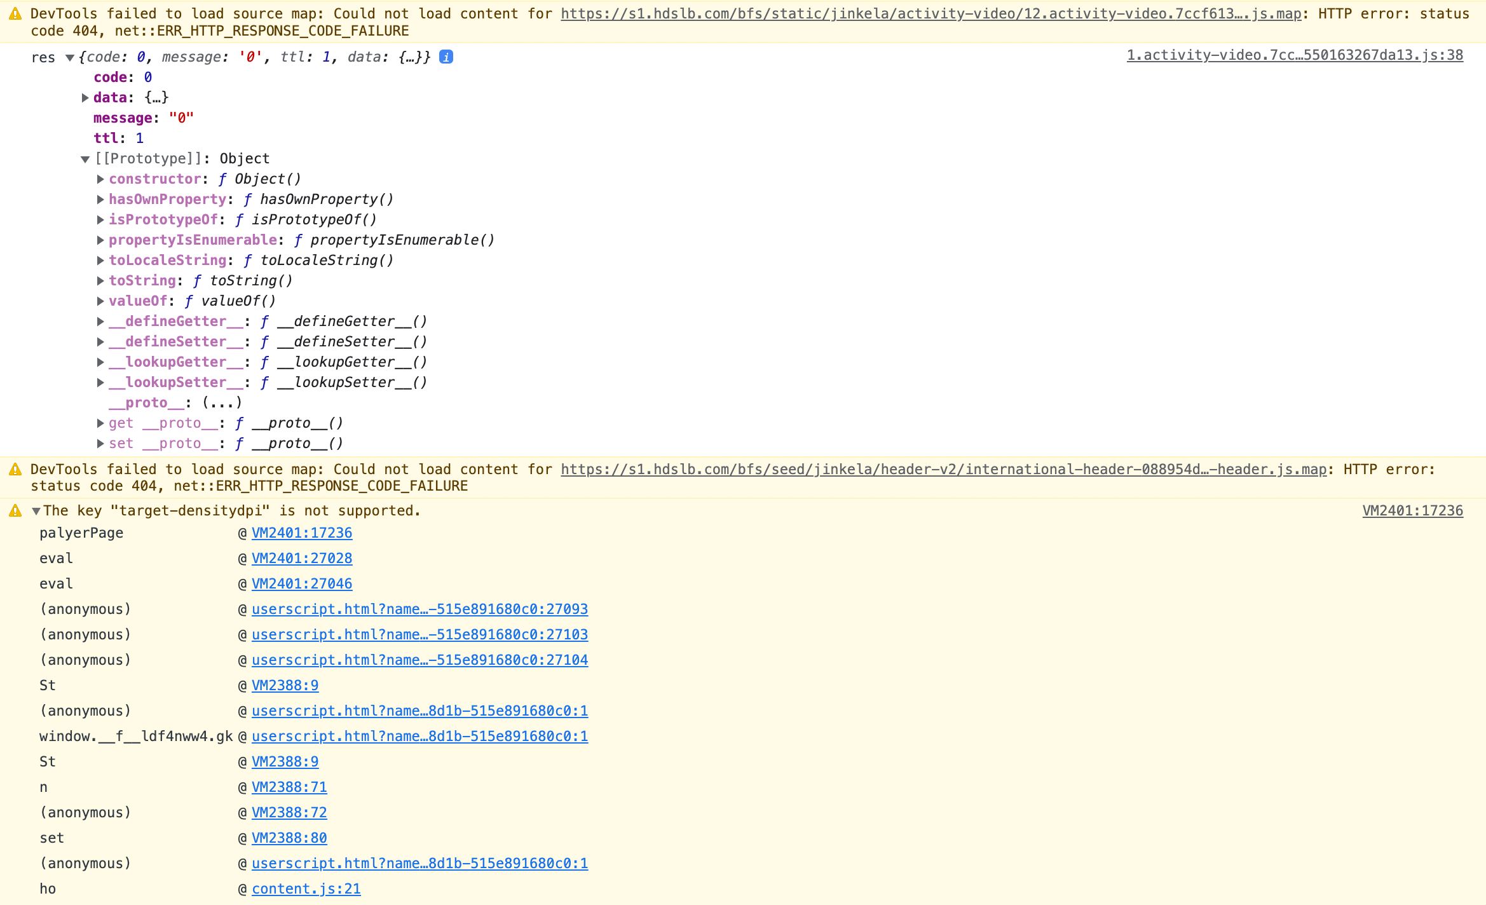Expand the __lookupGetter__ entry

pos(100,362)
